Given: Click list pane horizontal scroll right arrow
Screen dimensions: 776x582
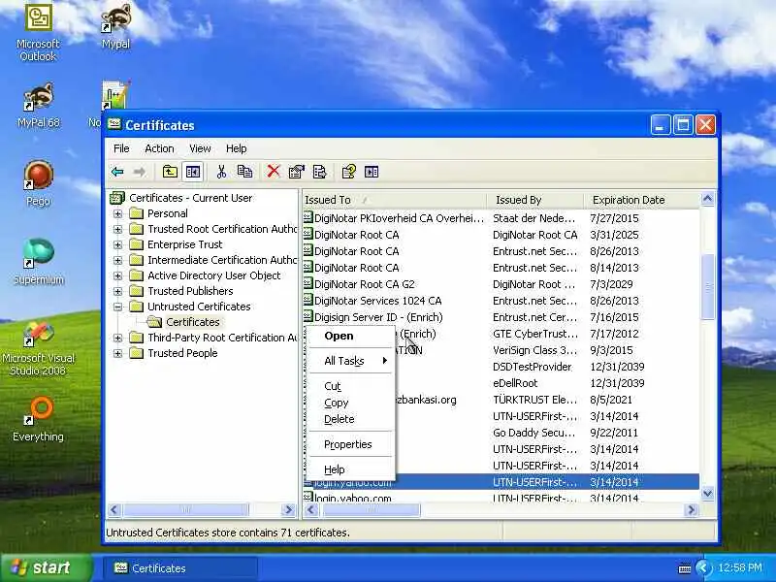Looking at the screenshot, I should point(692,510).
